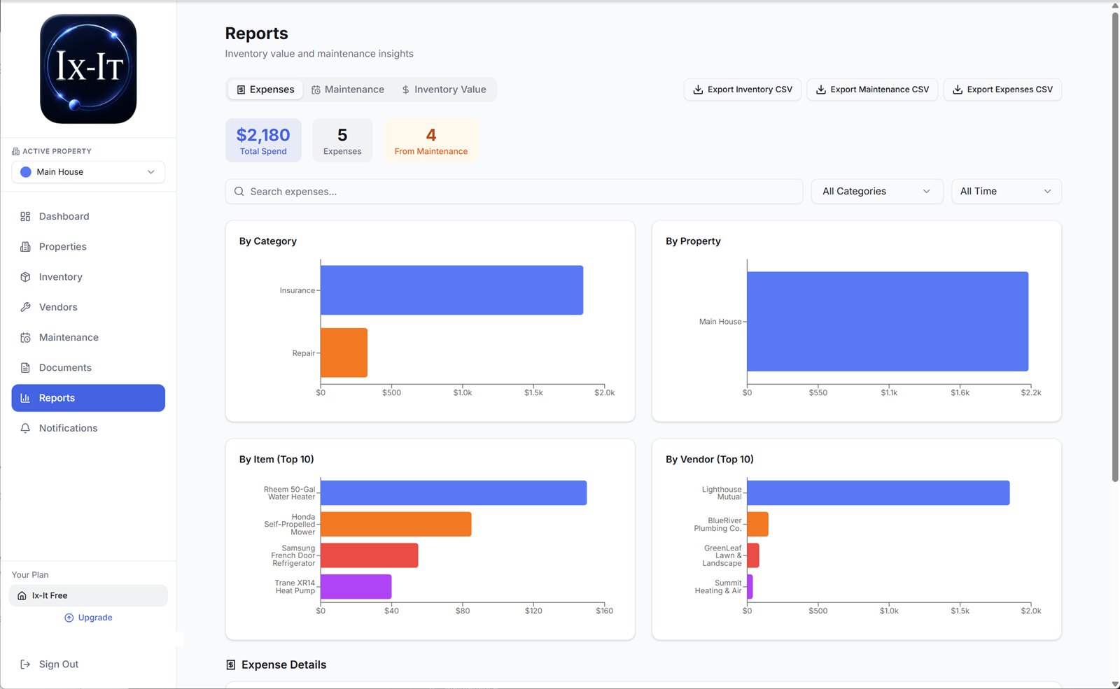Click the Search expenses field

(x=514, y=192)
